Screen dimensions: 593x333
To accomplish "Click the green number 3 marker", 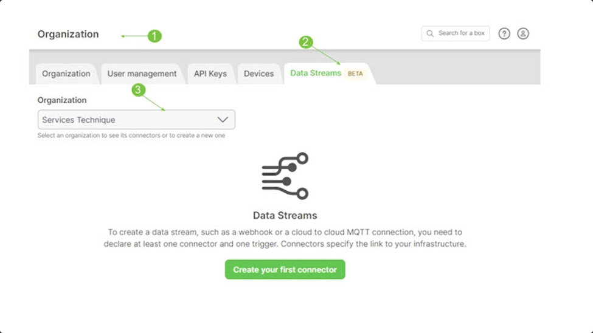I will tap(139, 90).
